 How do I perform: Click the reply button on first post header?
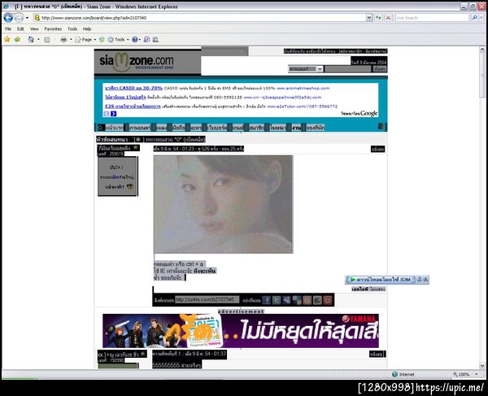click(378, 150)
